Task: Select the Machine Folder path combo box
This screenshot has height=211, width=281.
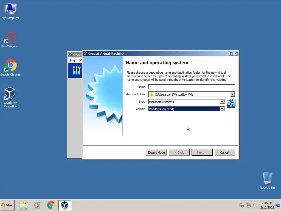Action: [192, 94]
